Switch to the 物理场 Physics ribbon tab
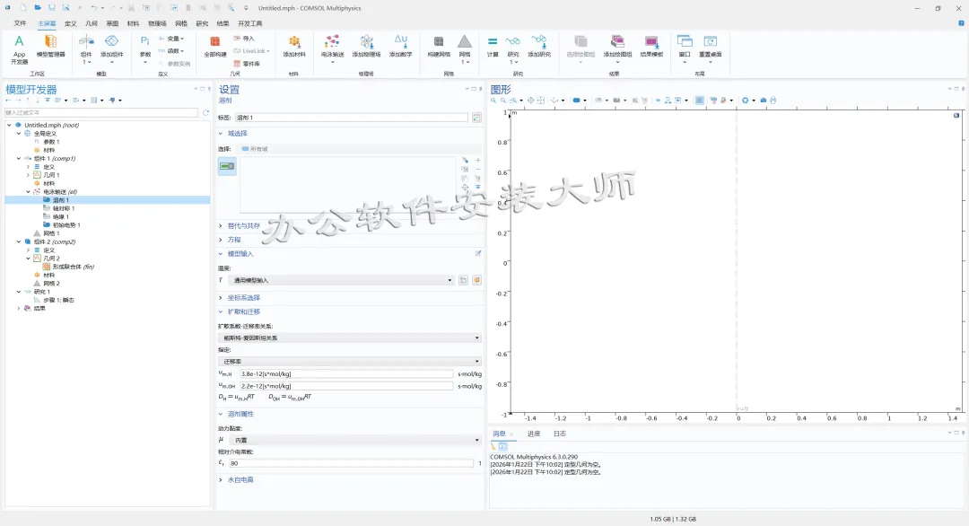969x526 pixels. (x=157, y=23)
